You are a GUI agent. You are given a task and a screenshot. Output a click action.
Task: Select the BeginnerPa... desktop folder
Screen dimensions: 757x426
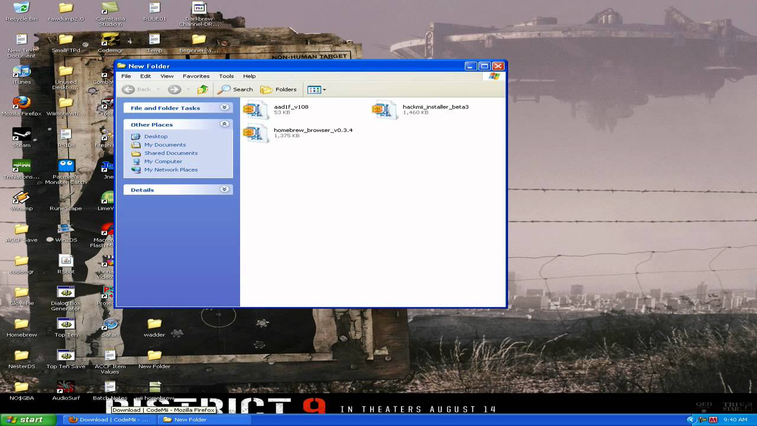[x=199, y=43]
